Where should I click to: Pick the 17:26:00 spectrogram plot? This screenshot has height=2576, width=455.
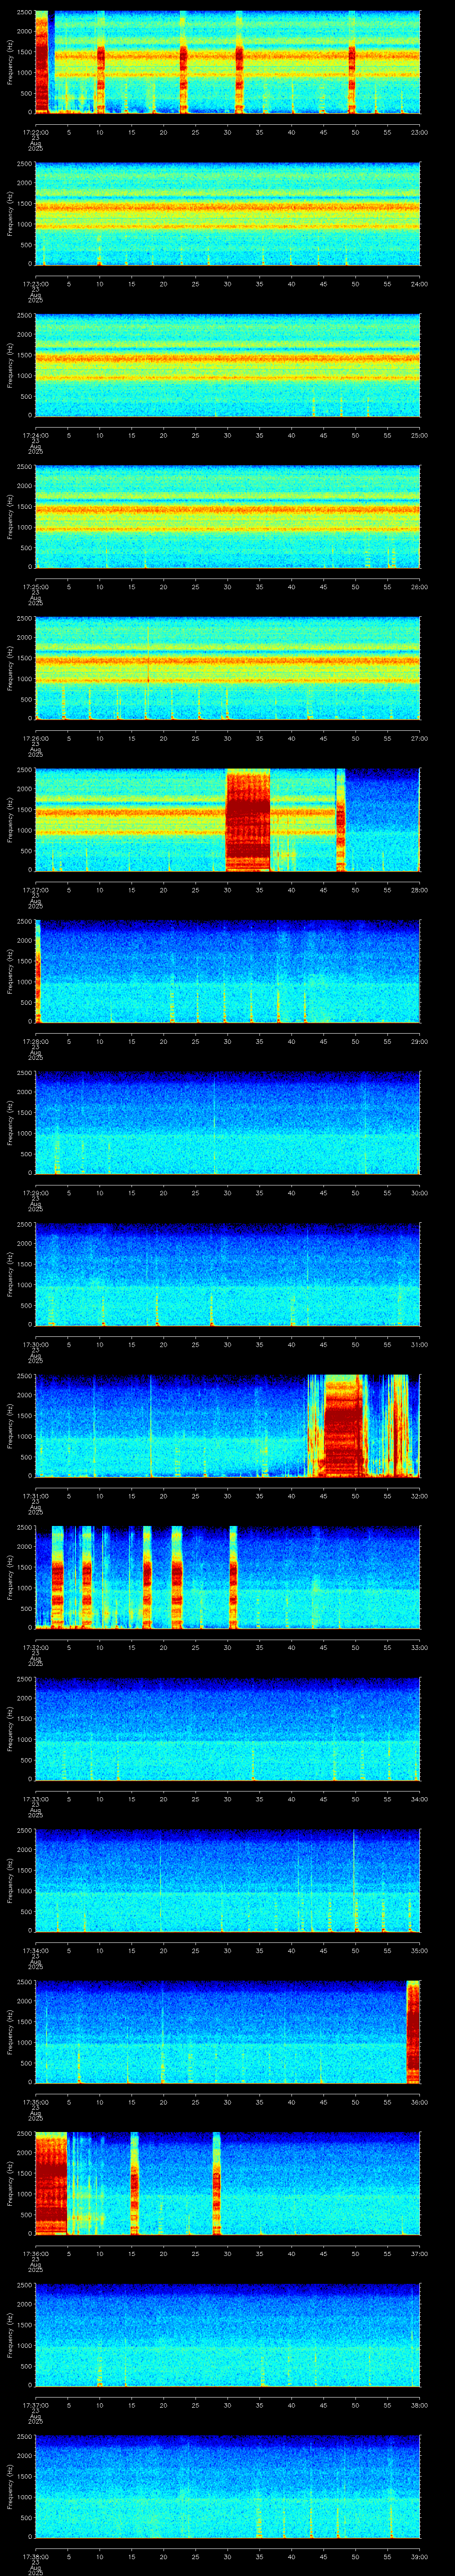227,668
